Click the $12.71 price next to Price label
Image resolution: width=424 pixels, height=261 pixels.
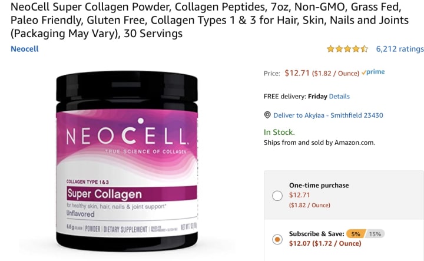(x=297, y=73)
